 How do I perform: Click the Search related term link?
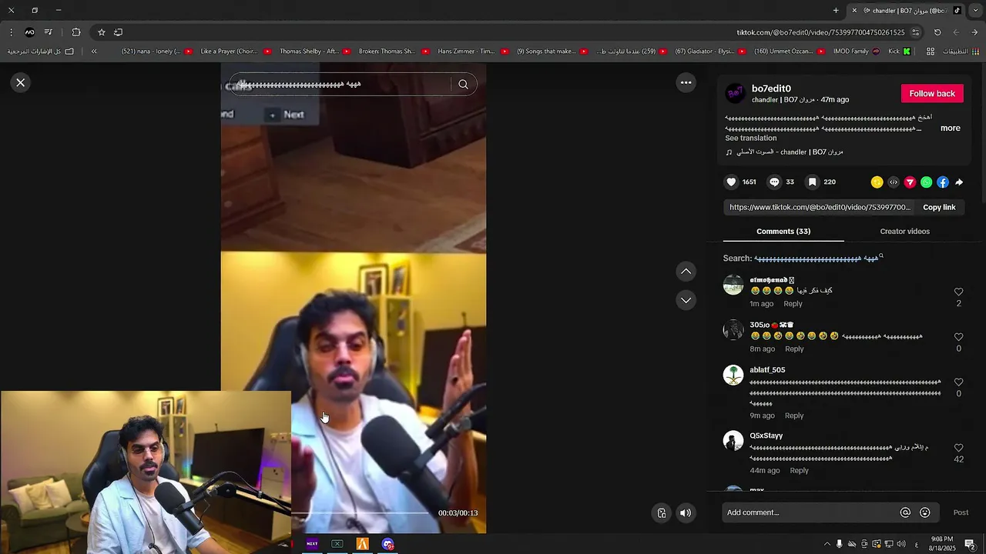pyautogui.click(x=818, y=259)
